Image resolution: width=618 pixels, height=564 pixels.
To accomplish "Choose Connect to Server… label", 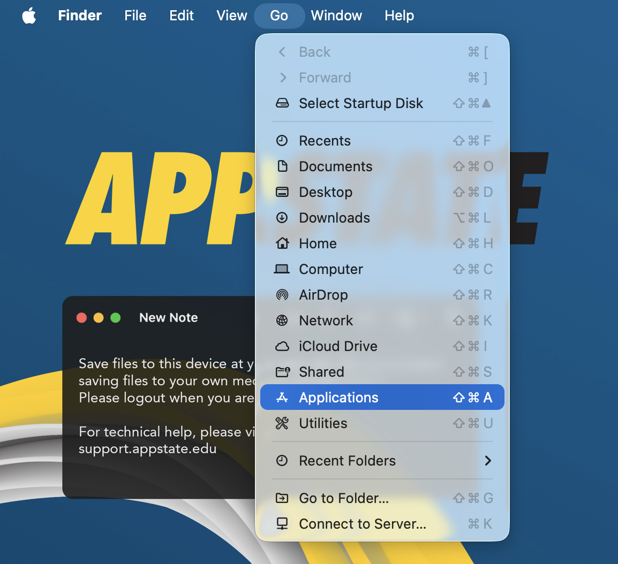I will tap(363, 524).
